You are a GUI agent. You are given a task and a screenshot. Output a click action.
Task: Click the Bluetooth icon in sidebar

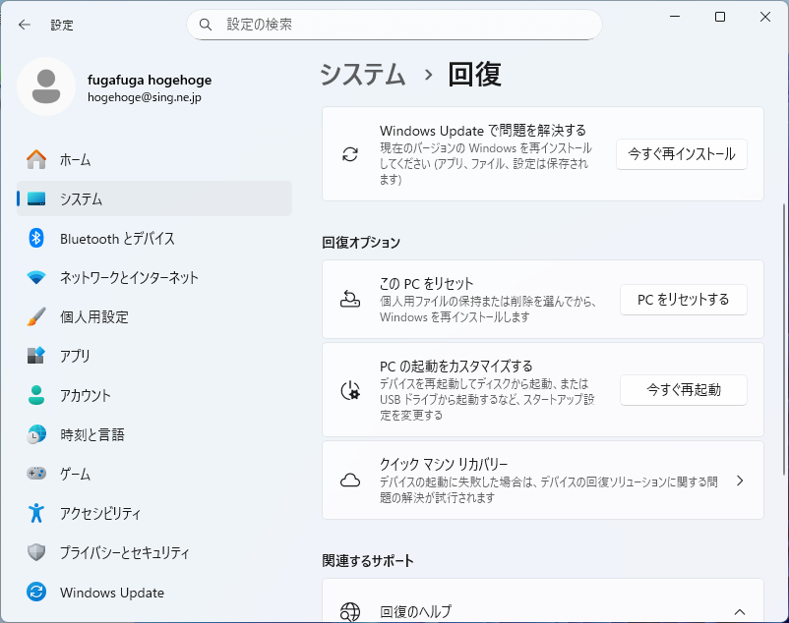[36, 238]
